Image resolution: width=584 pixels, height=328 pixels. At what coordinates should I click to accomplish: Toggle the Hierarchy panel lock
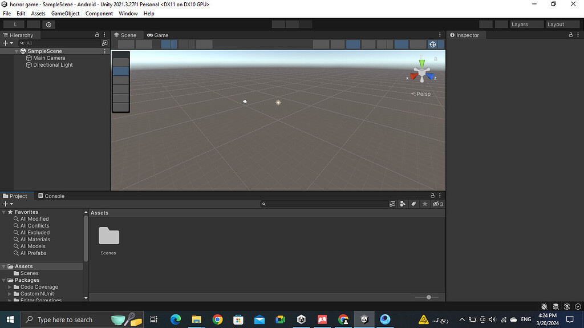click(97, 35)
